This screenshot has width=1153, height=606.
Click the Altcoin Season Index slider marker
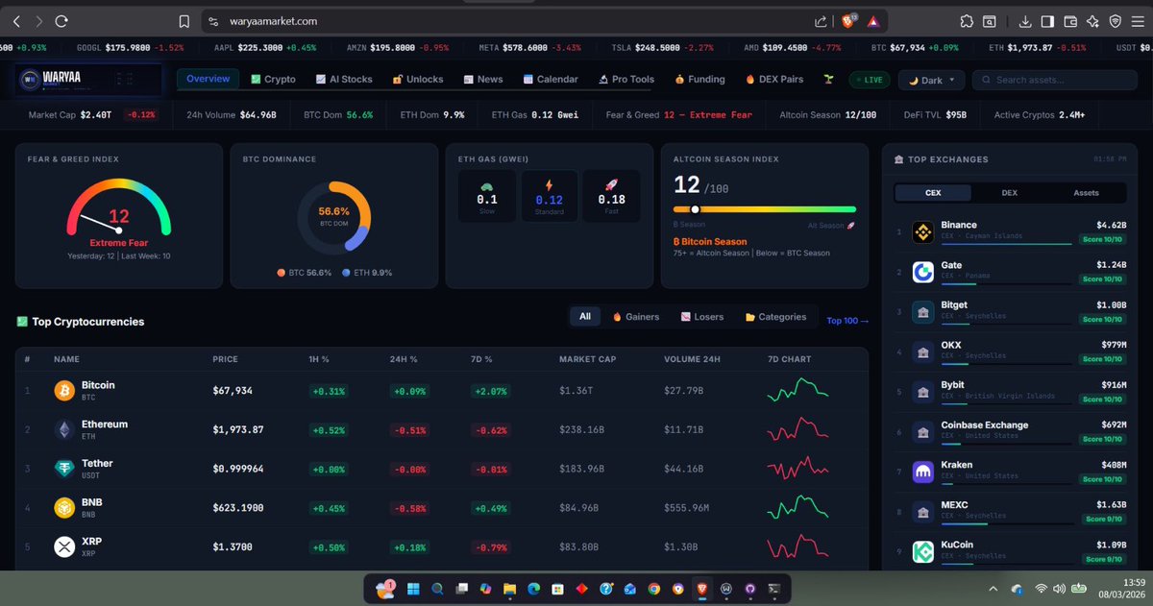(x=695, y=208)
